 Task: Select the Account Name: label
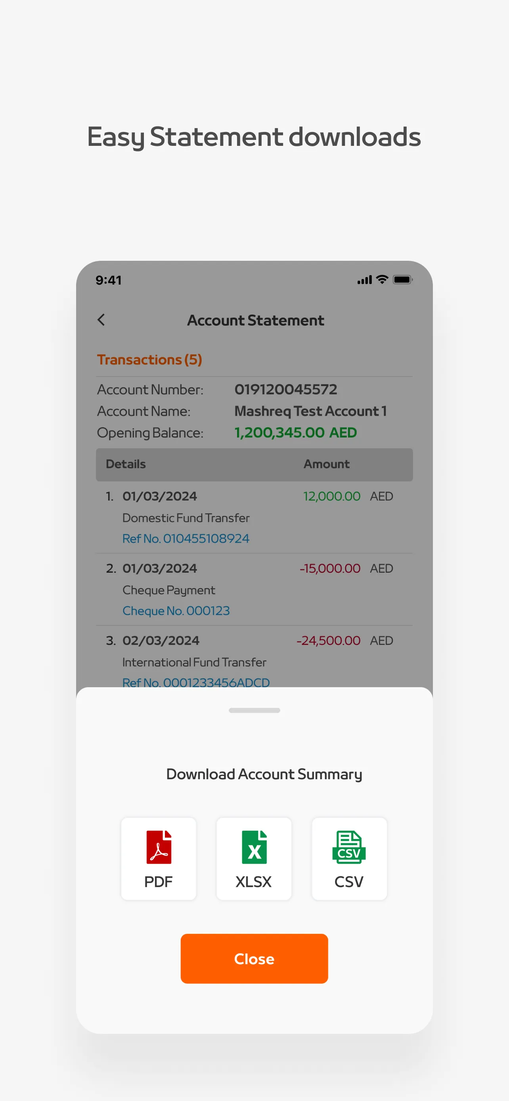(144, 411)
